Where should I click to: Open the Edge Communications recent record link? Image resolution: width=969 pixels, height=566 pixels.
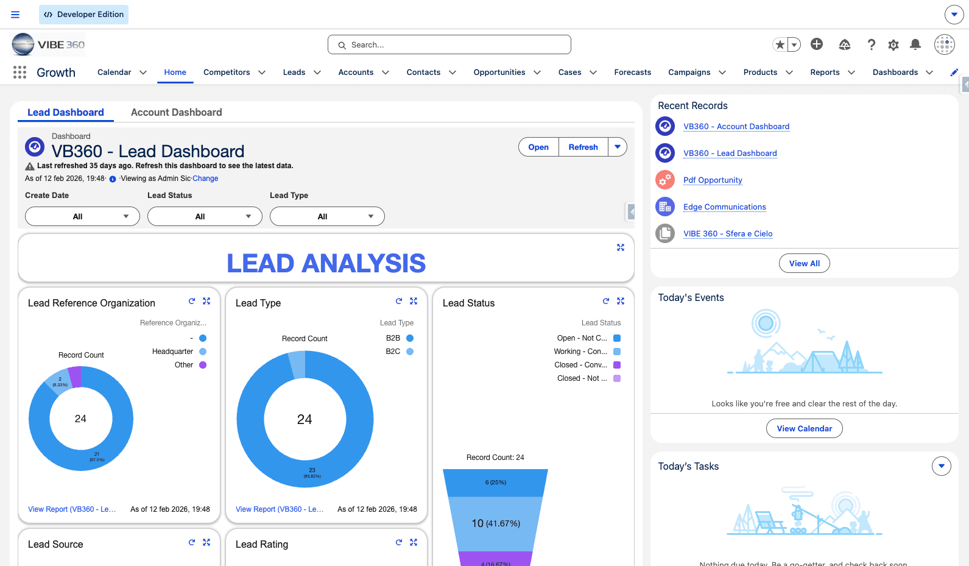[x=724, y=207]
